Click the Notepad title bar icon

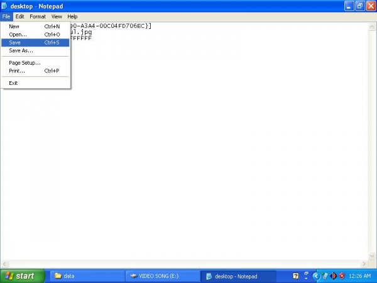click(4, 6)
